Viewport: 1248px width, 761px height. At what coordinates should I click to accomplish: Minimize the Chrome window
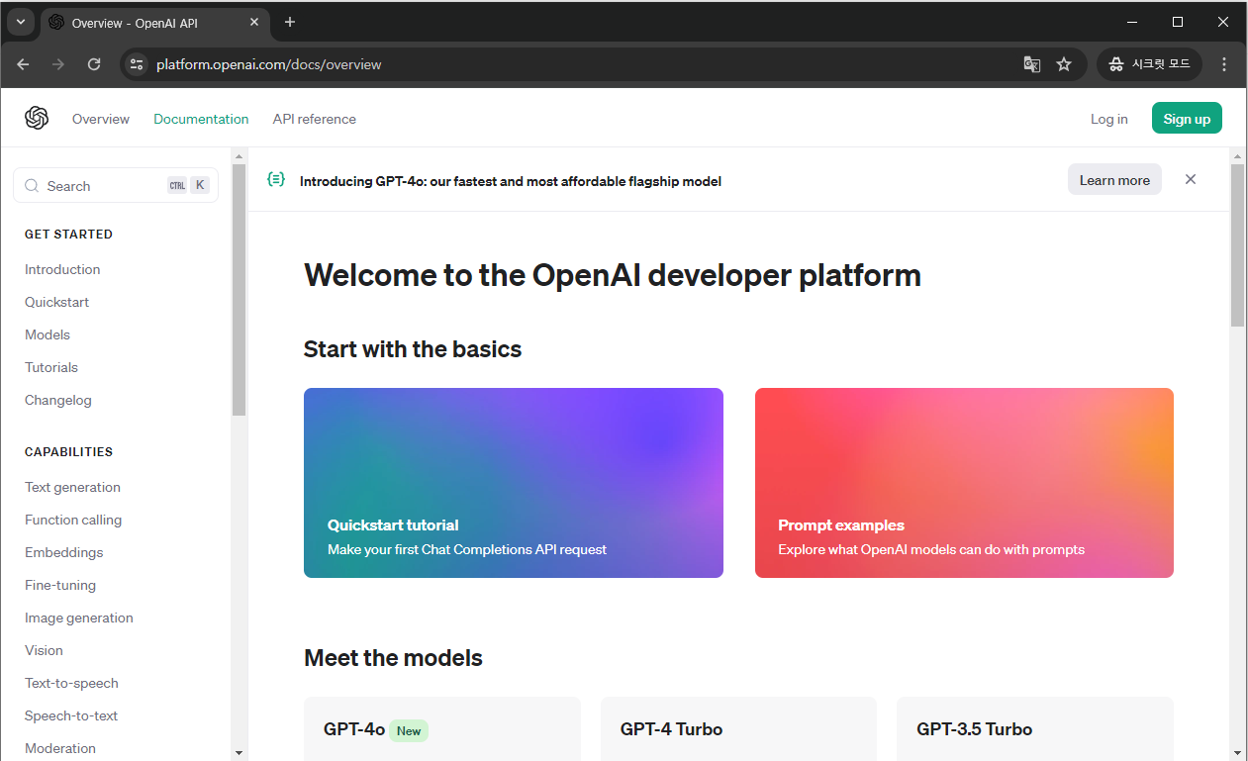(x=1131, y=22)
